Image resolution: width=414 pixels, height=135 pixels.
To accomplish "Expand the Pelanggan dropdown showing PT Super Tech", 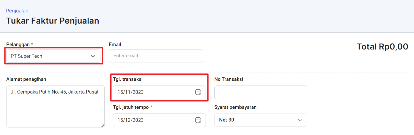I will click(x=53, y=56).
